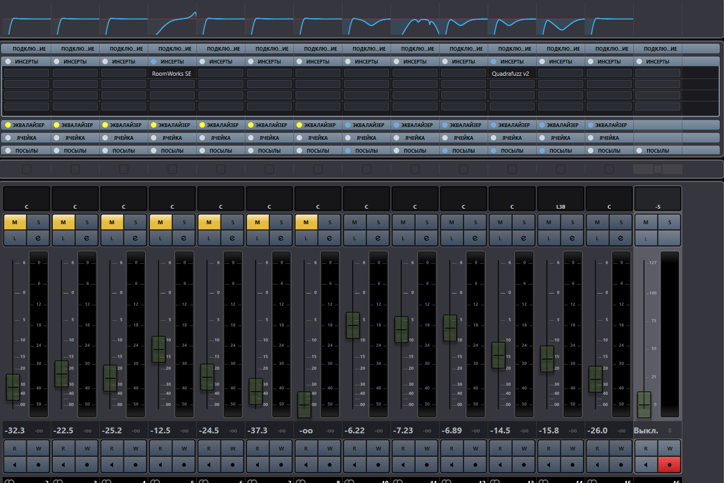Toggle sends (Посылы) dot on the -6.22 channel

(348, 151)
